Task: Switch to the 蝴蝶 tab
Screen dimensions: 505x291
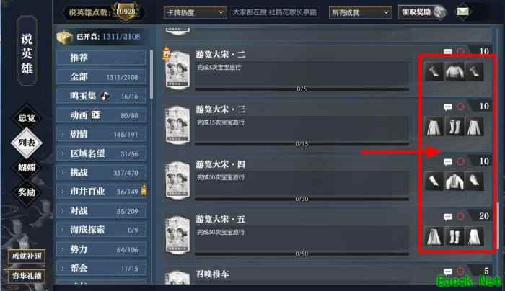Action: 27,167
